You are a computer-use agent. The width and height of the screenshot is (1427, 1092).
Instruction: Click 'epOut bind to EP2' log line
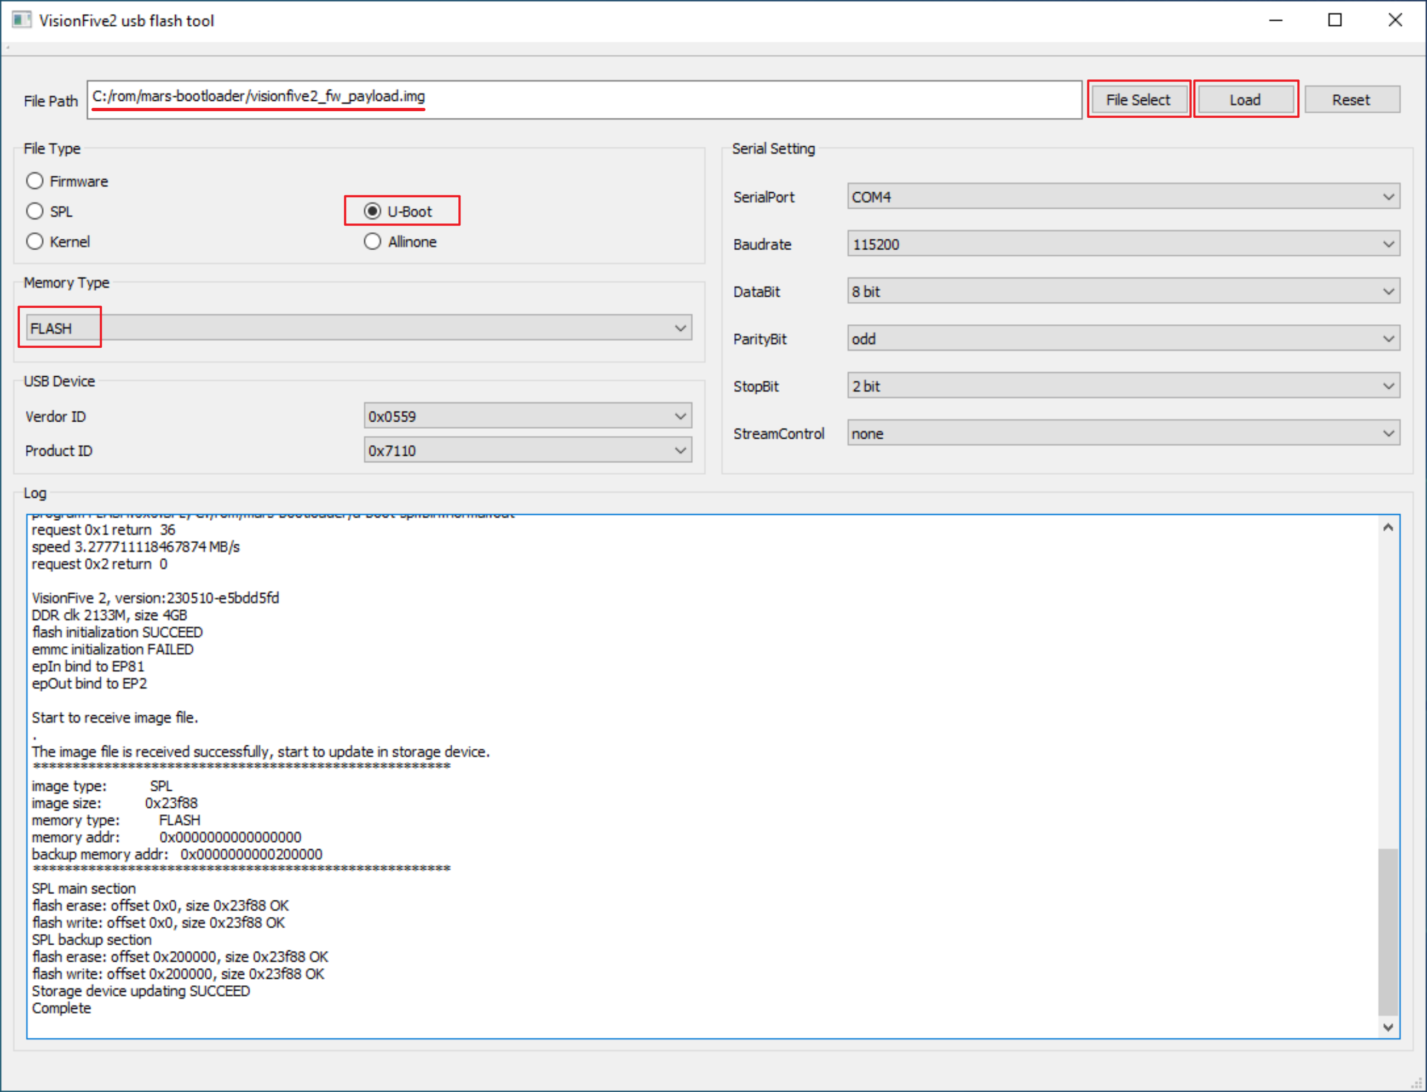point(90,684)
